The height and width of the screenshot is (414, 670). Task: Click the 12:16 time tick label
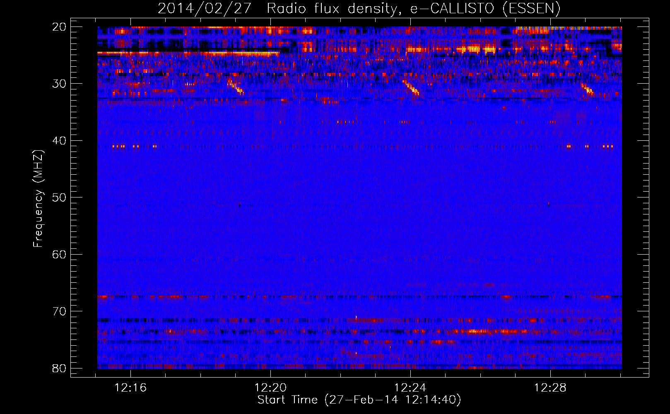[x=130, y=388]
